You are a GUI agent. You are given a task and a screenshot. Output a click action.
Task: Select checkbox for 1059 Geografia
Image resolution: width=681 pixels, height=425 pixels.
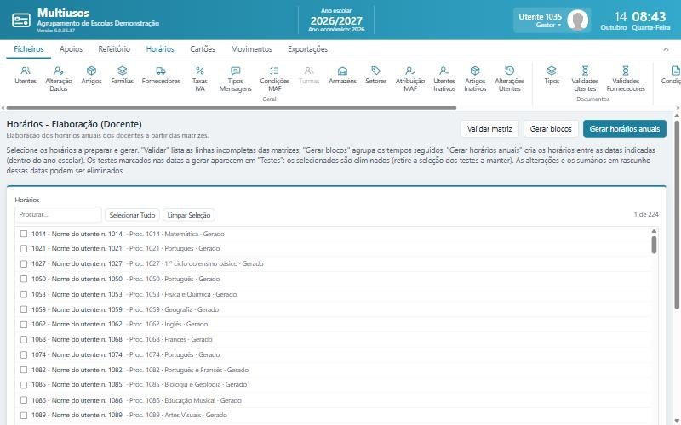tap(24, 309)
